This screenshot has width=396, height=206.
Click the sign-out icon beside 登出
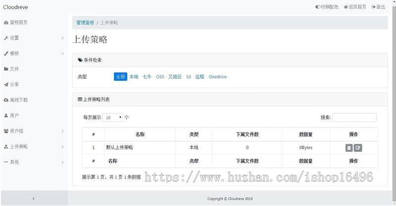pos(373,7)
